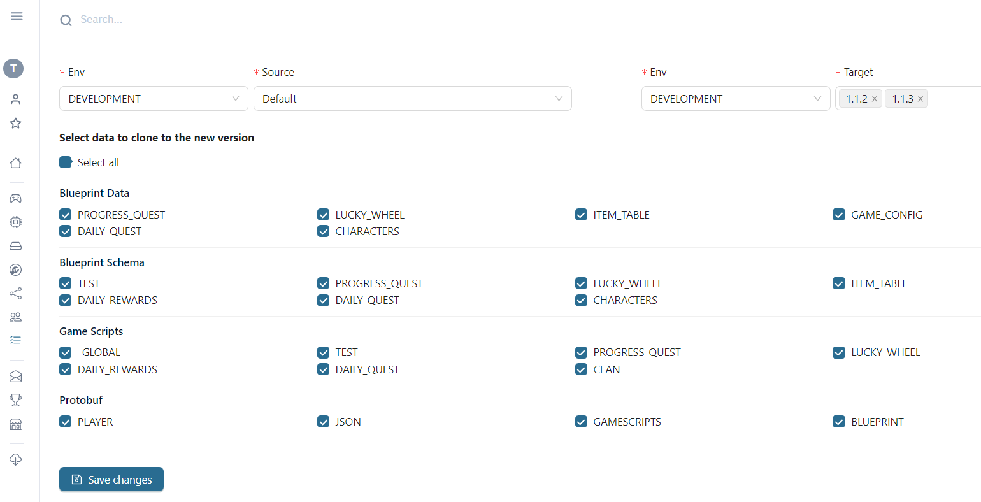The image size is (981, 502).
Task: Uncheck CLAN game script
Action: coord(581,369)
